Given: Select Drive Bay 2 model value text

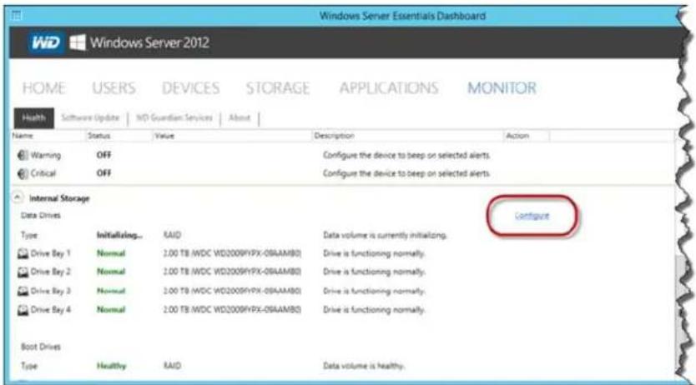Looking at the screenshot, I should (x=232, y=272).
